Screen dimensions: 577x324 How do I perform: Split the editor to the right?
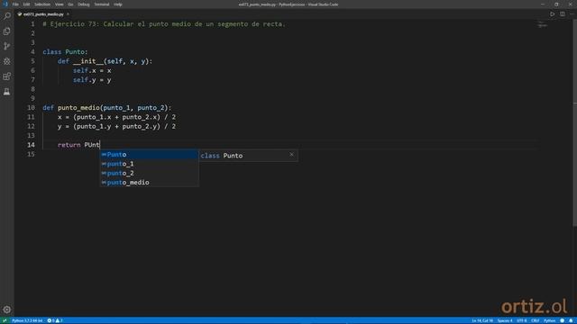[x=563, y=14]
